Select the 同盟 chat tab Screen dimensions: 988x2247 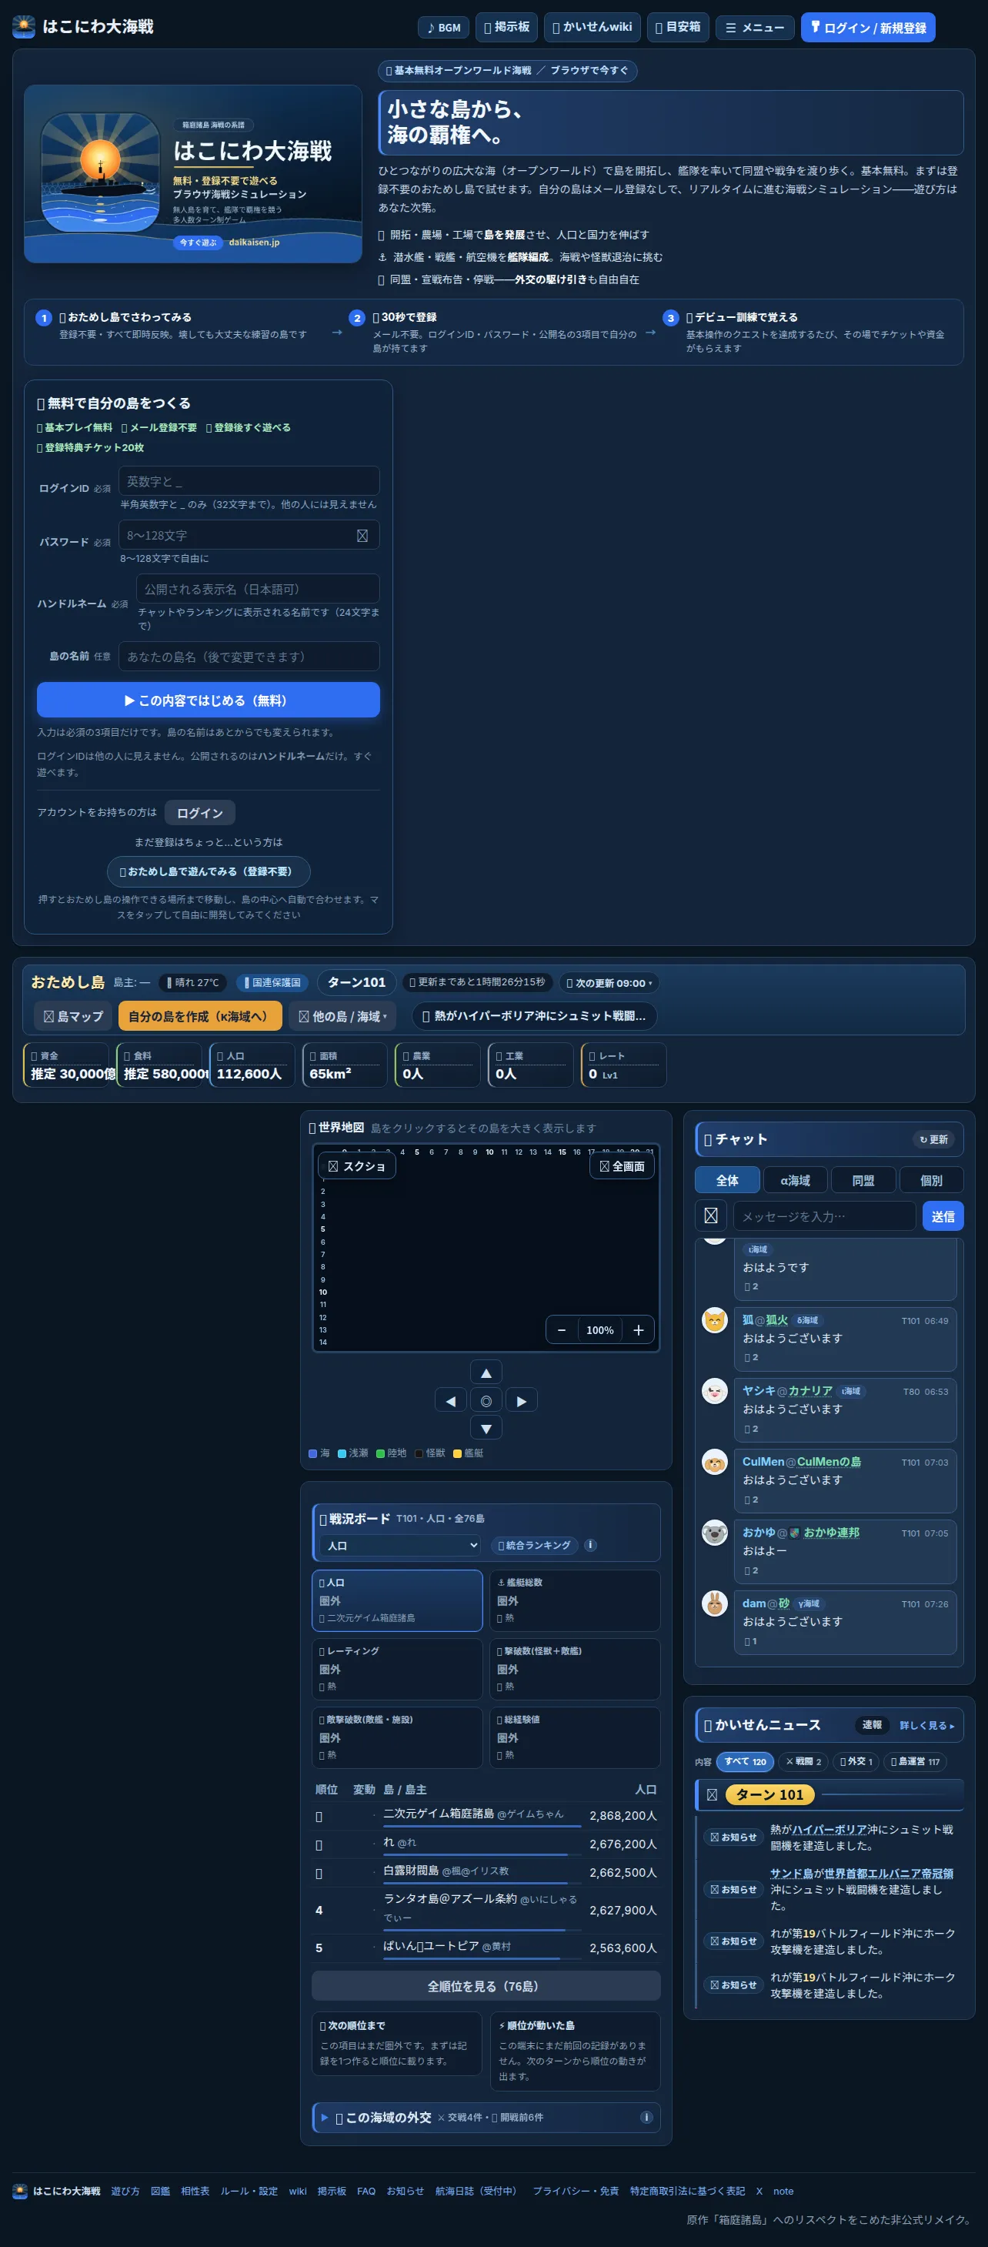(863, 1180)
